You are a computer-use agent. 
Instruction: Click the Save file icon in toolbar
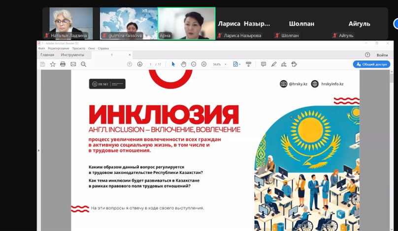43,64
